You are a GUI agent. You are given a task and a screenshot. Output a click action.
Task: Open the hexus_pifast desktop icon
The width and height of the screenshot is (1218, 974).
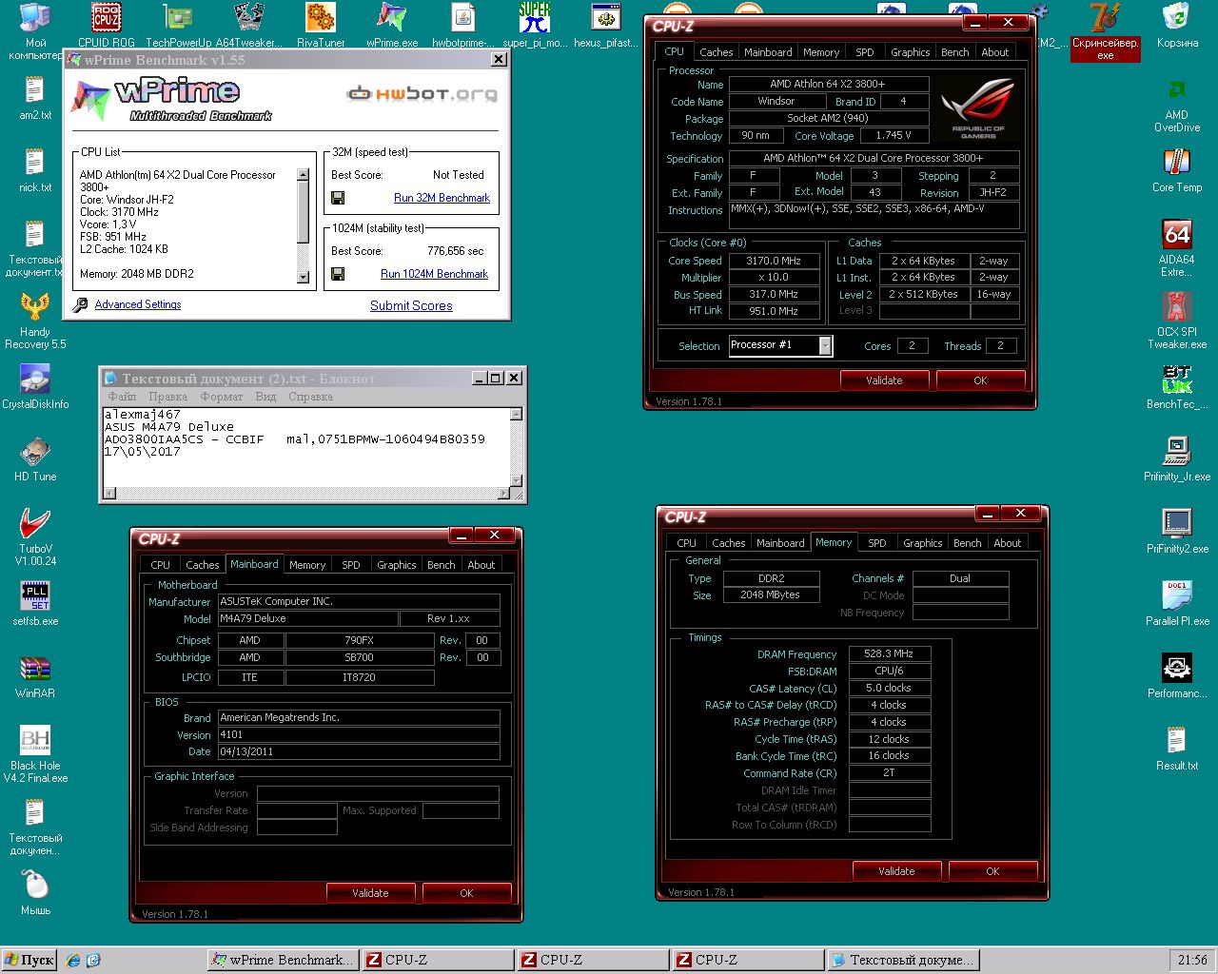(x=605, y=25)
